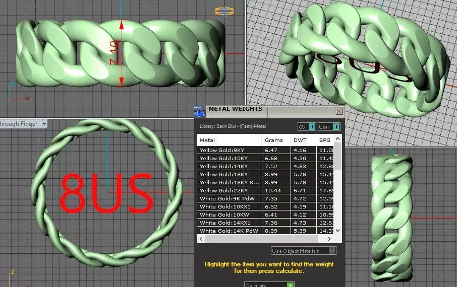Select the Yellow Gold:22KY row
The height and width of the screenshot is (287, 457).
265,190
